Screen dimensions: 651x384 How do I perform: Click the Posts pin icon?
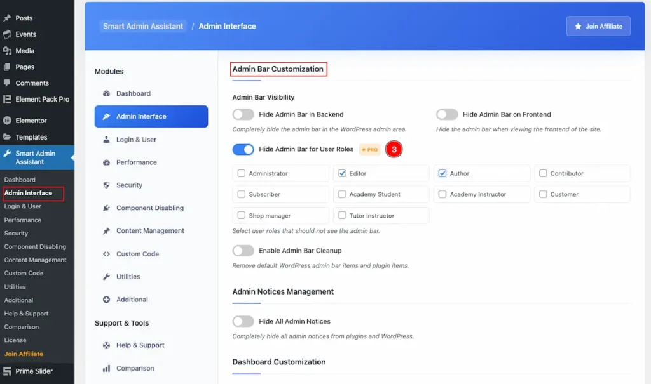pyautogui.click(x=7, y=18)
